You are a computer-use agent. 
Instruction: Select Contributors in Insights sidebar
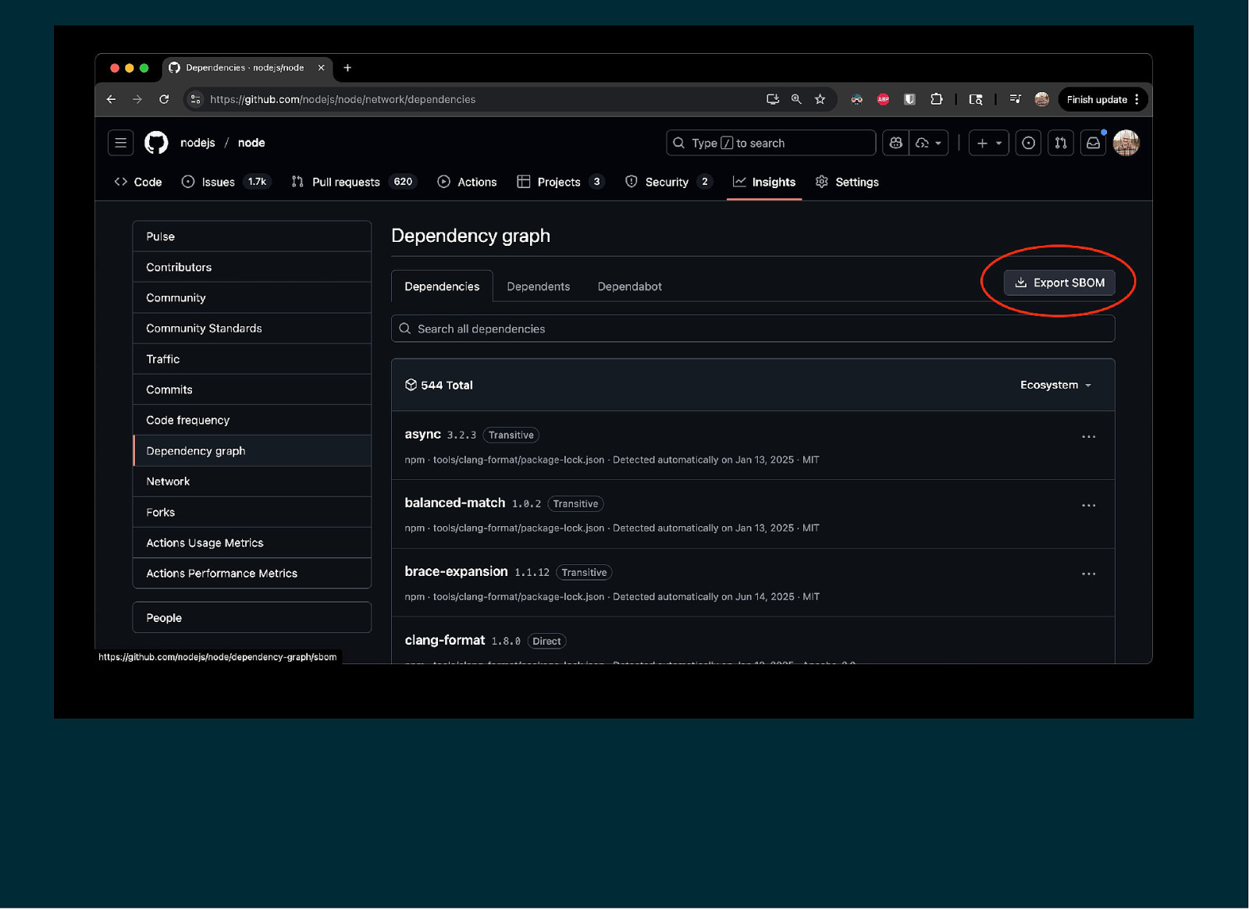(179, 267)
